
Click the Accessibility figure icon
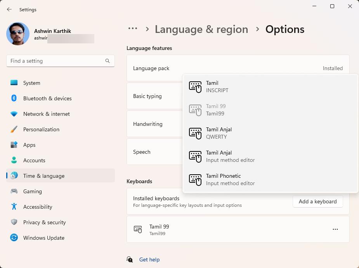coord(14,206)
